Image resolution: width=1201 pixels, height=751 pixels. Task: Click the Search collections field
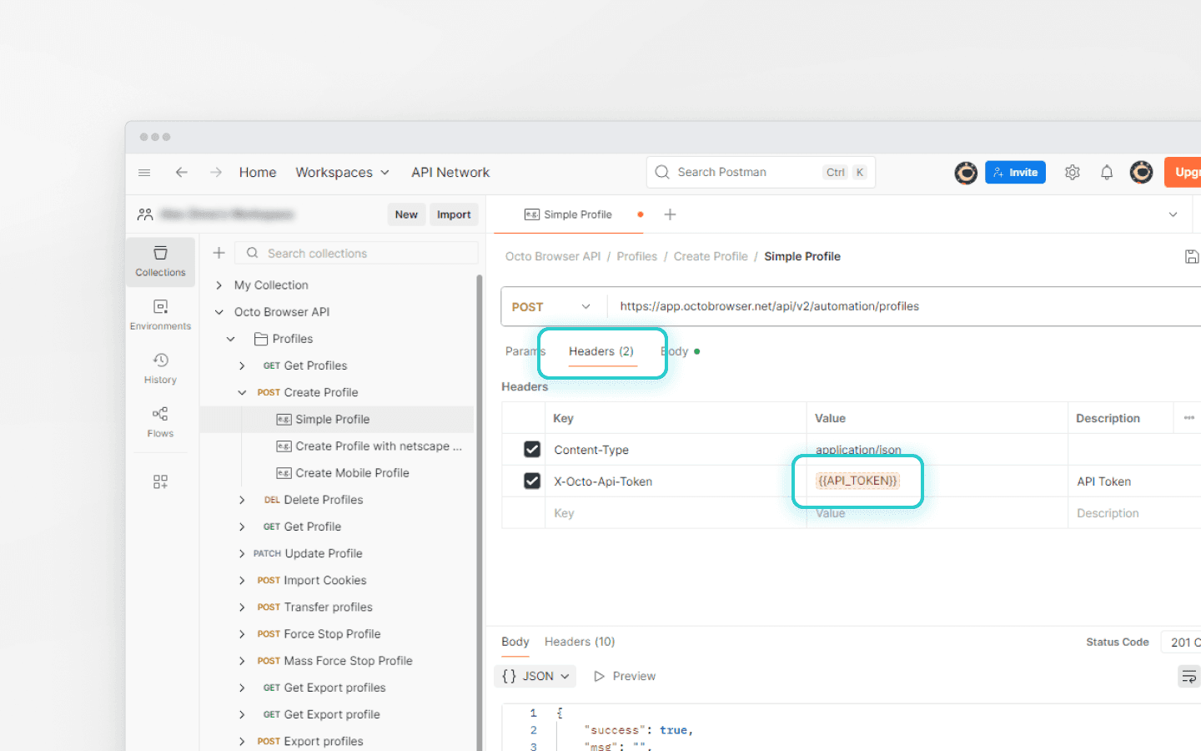pos(357,253)
